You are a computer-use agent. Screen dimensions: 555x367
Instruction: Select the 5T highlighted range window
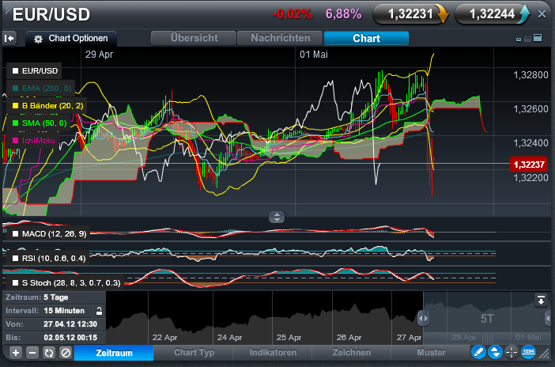tap(487, 319)
